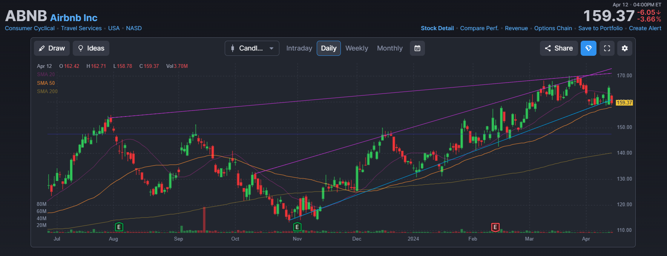Click the Ideas lightbulb icon
The image size is (667, 256).
(80, 48)
